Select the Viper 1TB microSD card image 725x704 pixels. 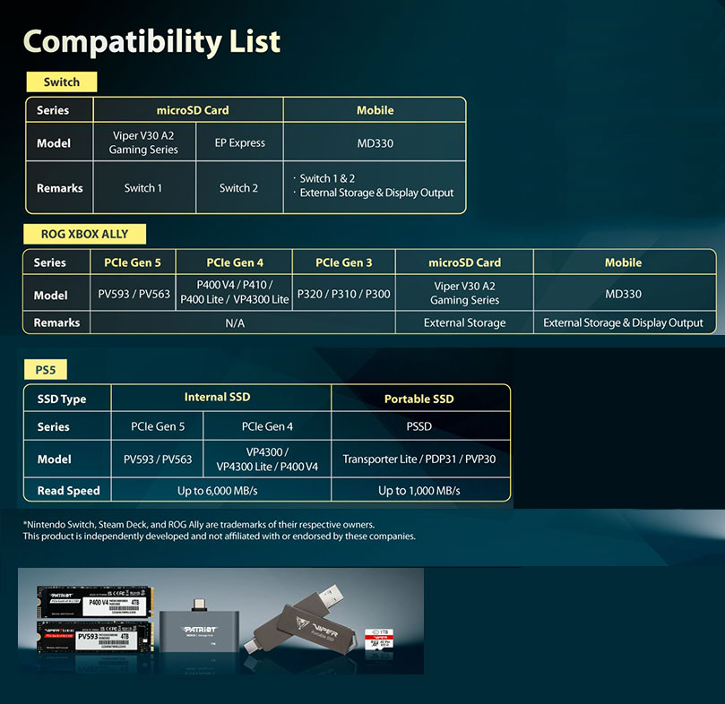click(x=380, y=639)
